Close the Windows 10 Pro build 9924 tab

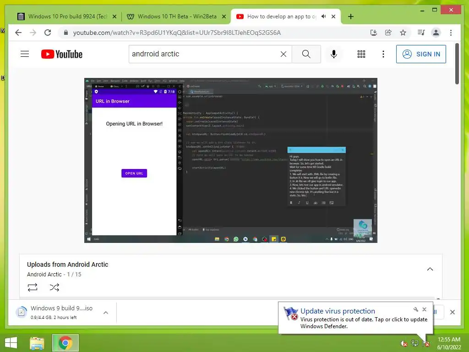pos(114,16)
